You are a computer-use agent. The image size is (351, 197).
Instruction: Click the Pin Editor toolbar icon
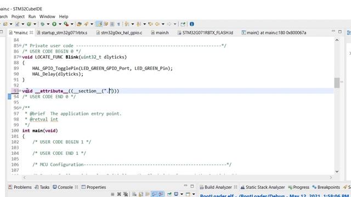pyautogui.click(x=183, y=24)
